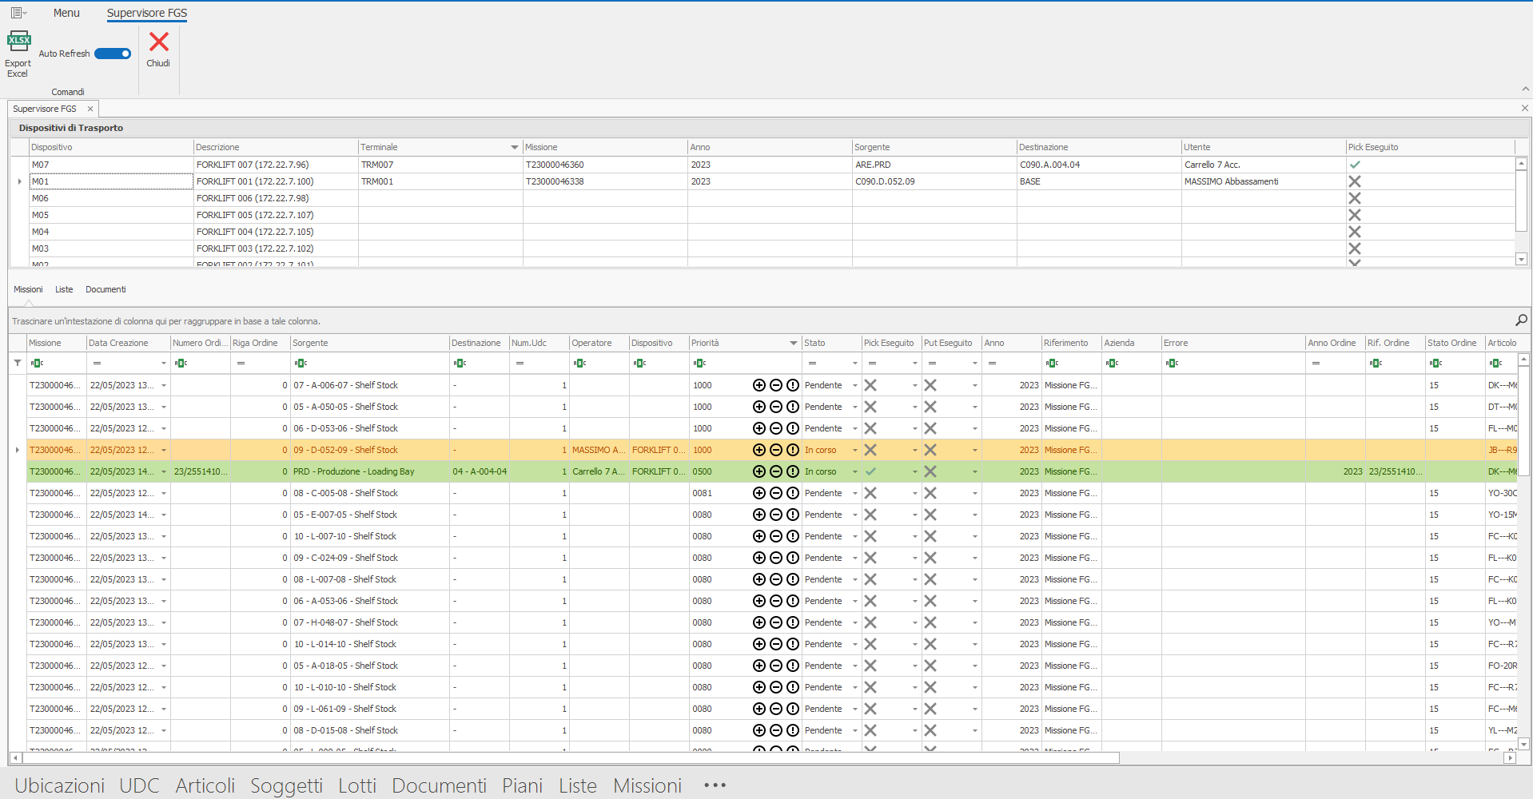Toggle Pick Eseguito for the green In corso row
This screenshot has height=799, width=1533.
(870, 471)
